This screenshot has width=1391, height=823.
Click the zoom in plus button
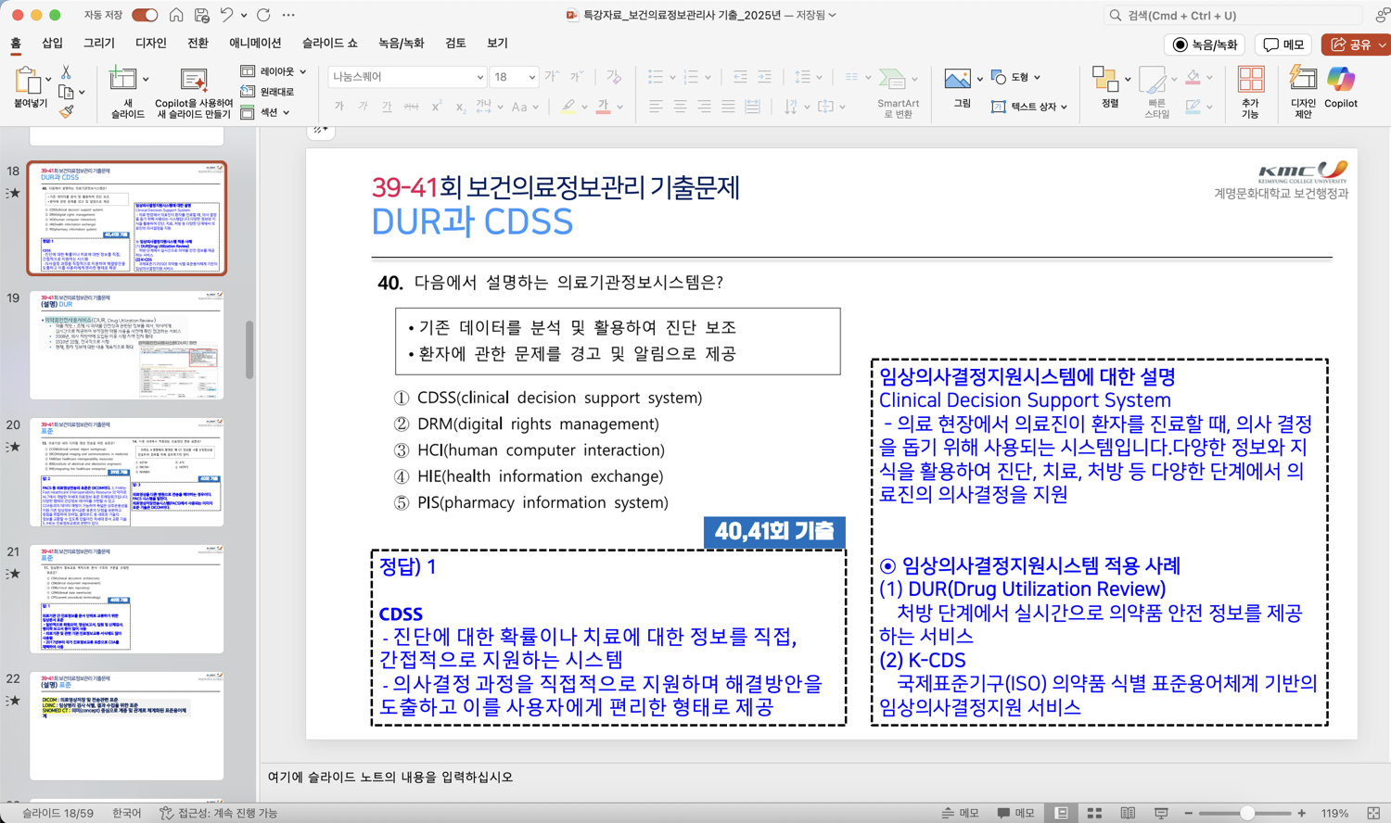click(x=1302, y=813)
